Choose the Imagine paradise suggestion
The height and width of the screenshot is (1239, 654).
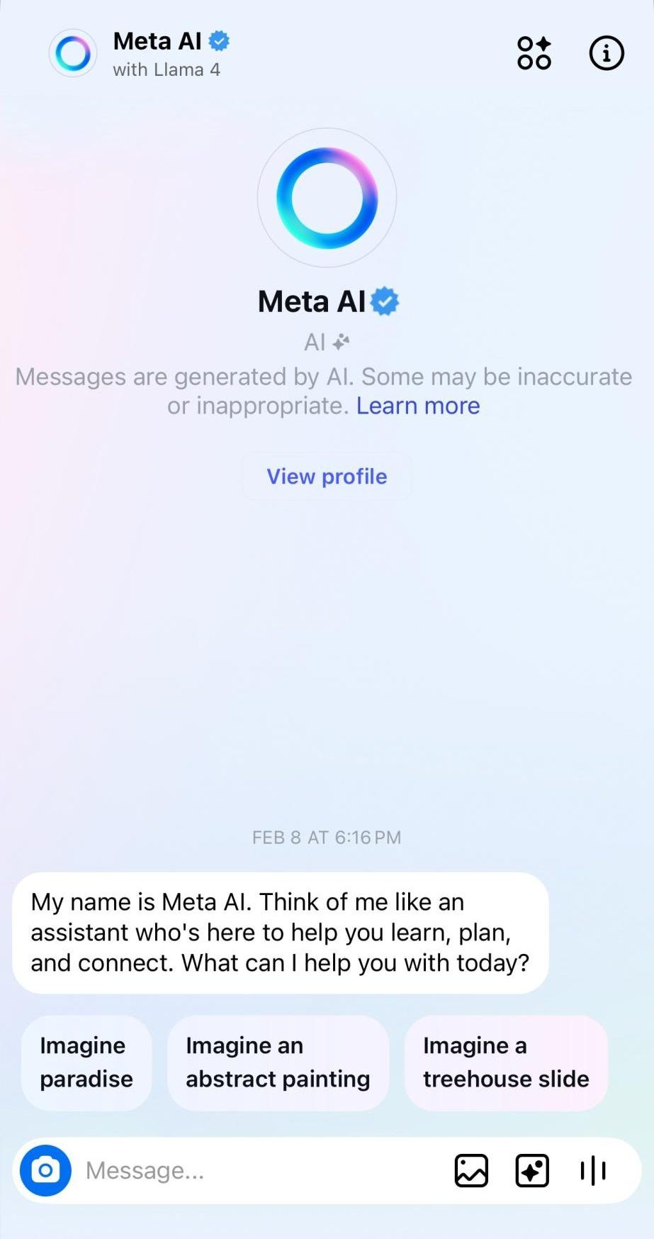pos(86,1062)
